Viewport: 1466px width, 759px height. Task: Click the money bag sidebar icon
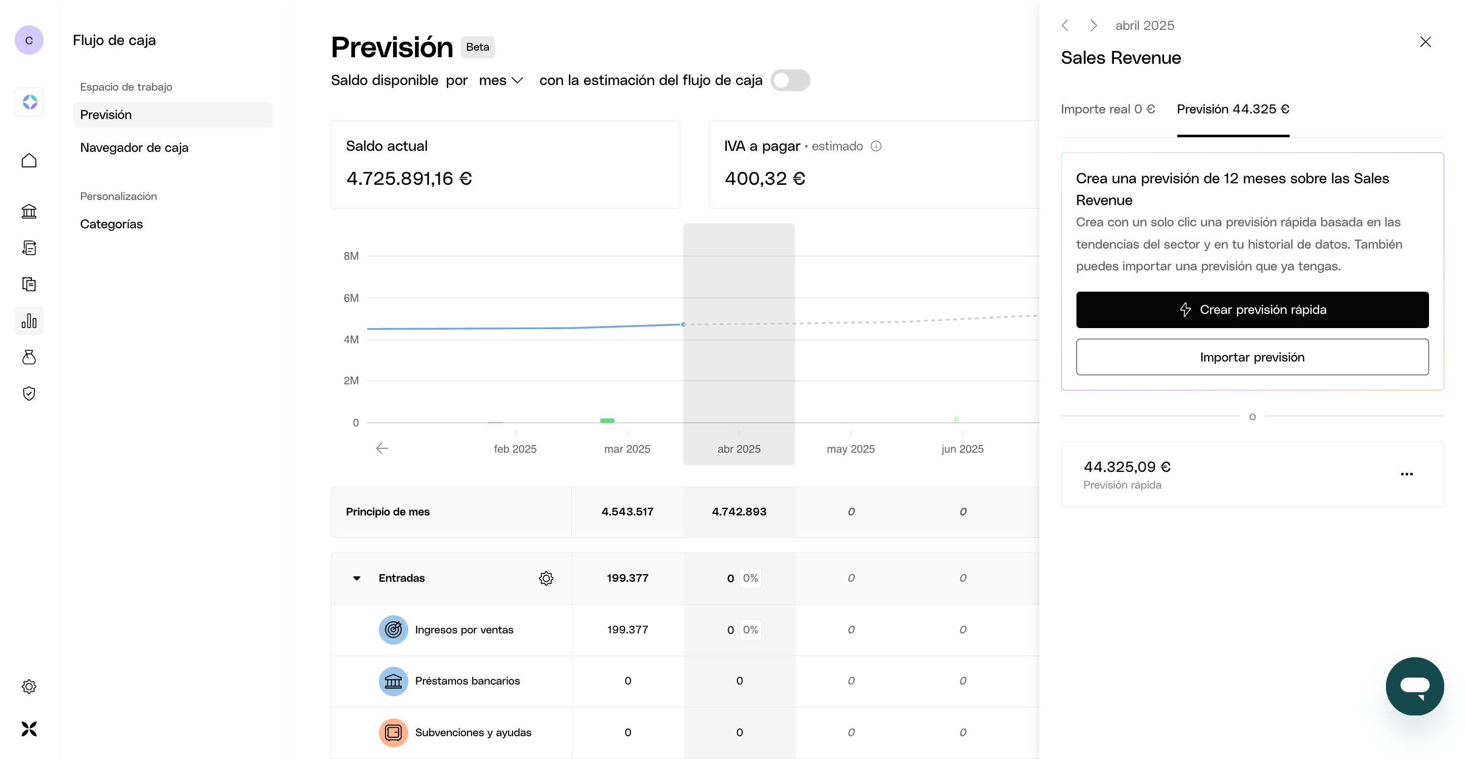click(29, 357)
